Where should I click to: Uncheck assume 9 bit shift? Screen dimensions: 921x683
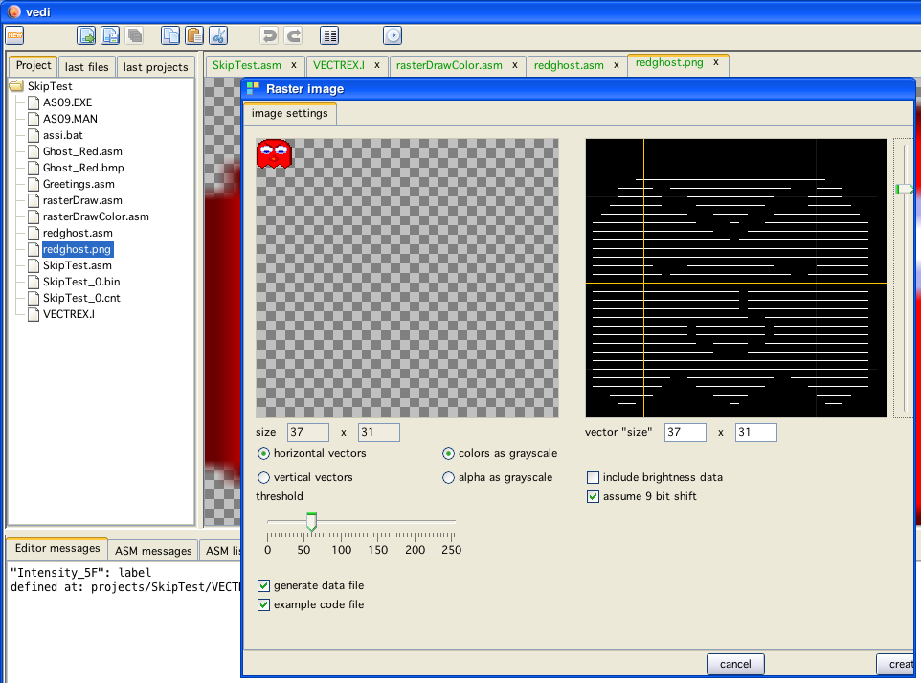[x=594, y=496]
